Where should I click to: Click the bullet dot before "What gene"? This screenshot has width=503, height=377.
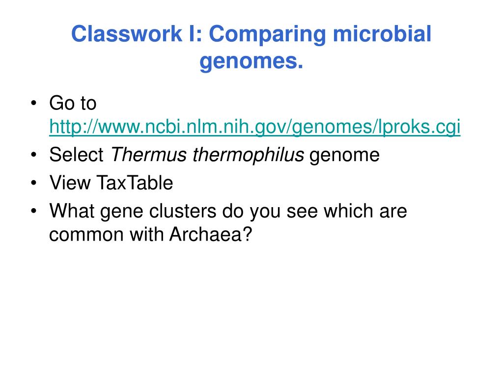tap(34, 211)
